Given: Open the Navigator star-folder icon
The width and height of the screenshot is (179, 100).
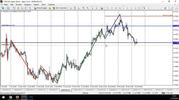Looking at the screenshot, I should point(22,8).
